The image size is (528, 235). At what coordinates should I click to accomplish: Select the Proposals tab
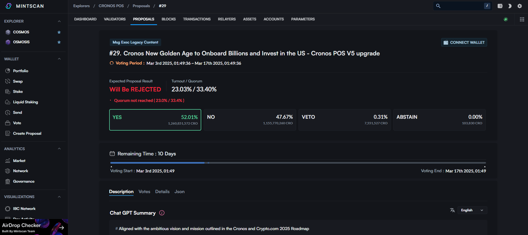[144, 19]
